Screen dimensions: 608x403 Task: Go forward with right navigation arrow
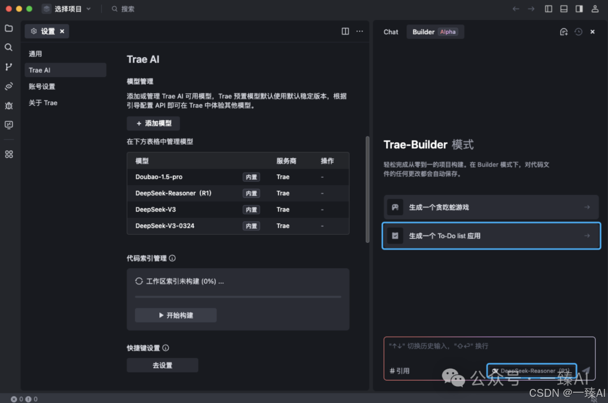[x=531, y=9]
